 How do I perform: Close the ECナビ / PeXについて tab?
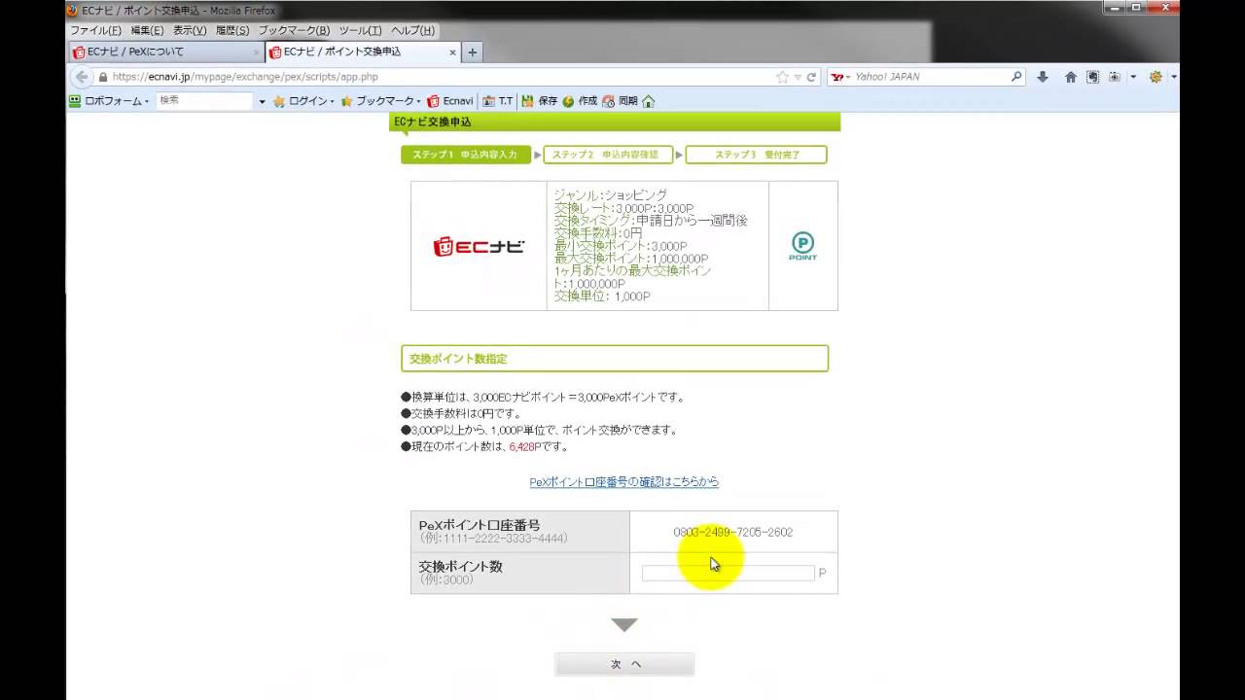(x=257, y=52)
